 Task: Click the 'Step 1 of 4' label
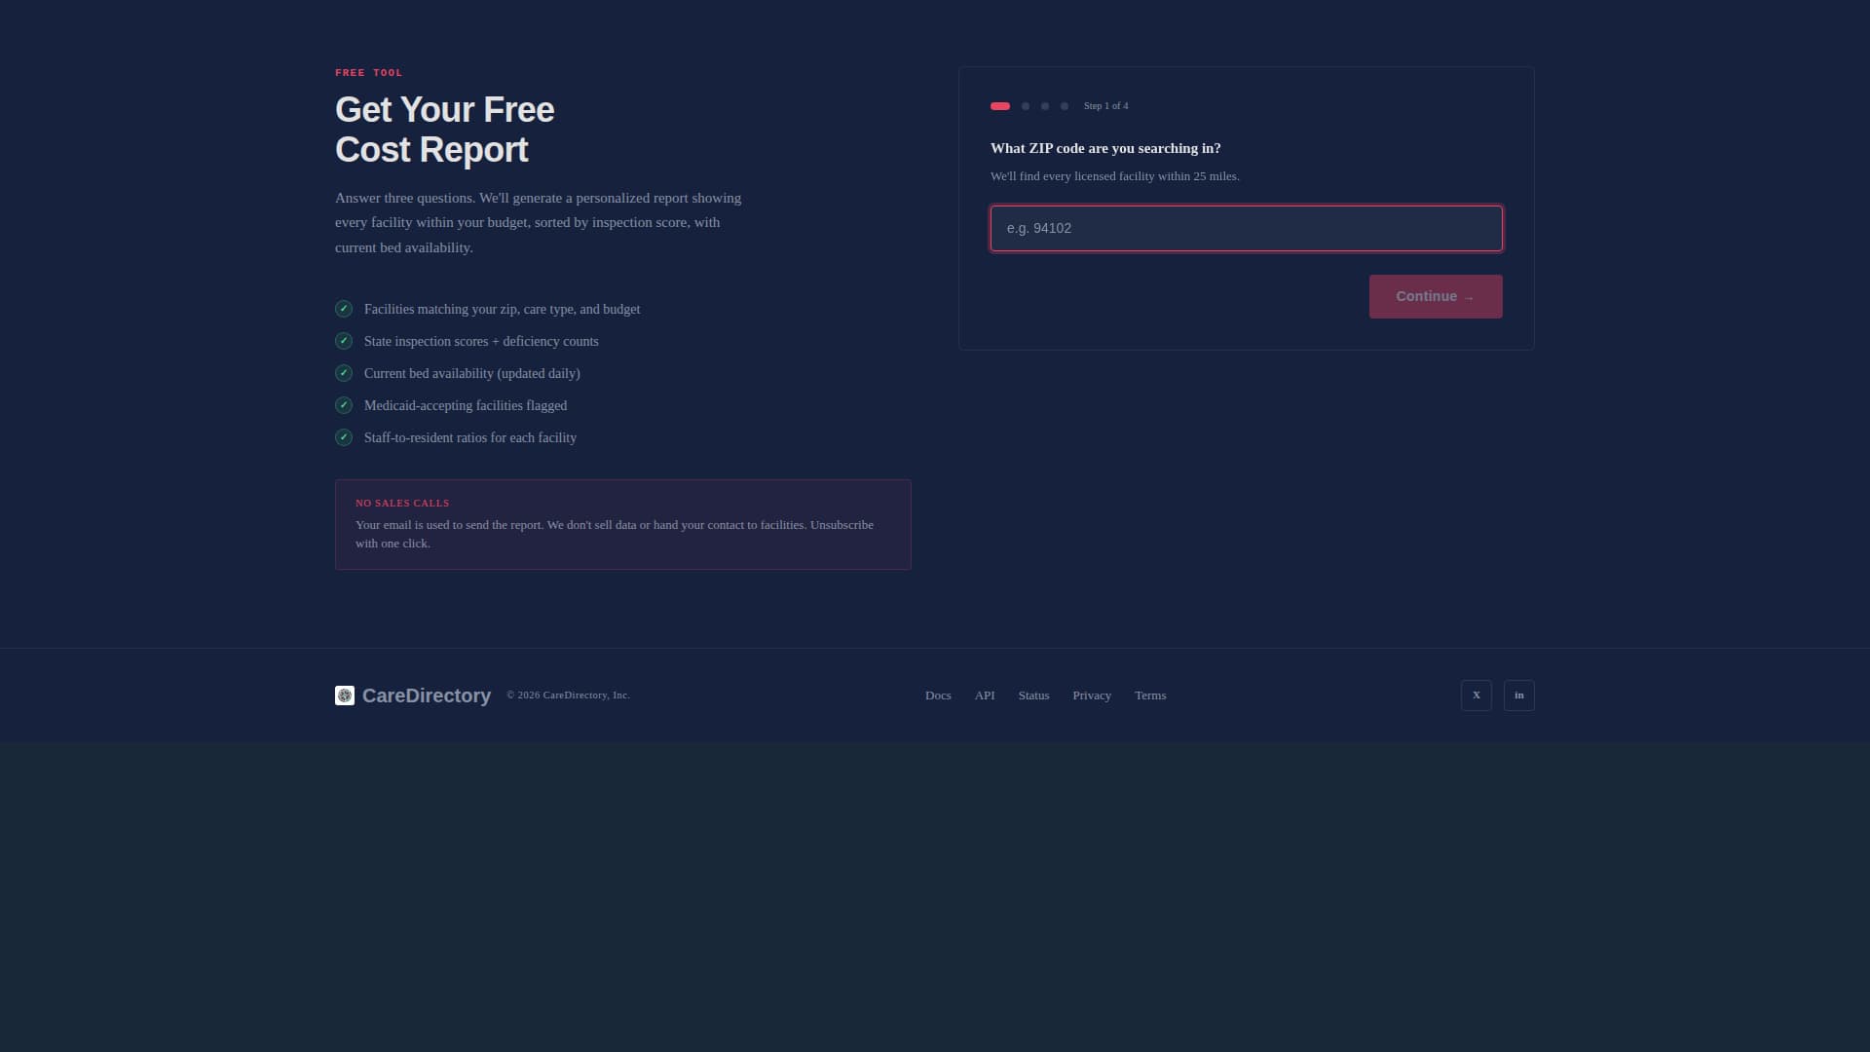pos(1106,106)
